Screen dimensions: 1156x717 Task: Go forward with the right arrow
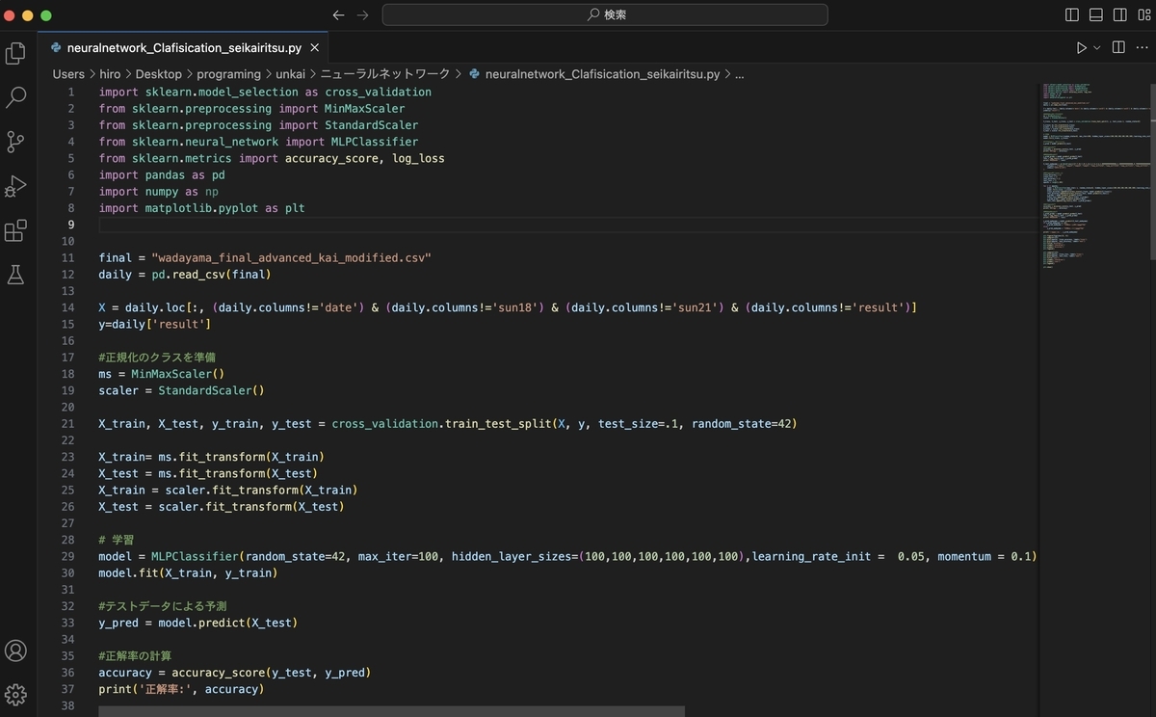[x=363, y=15]
